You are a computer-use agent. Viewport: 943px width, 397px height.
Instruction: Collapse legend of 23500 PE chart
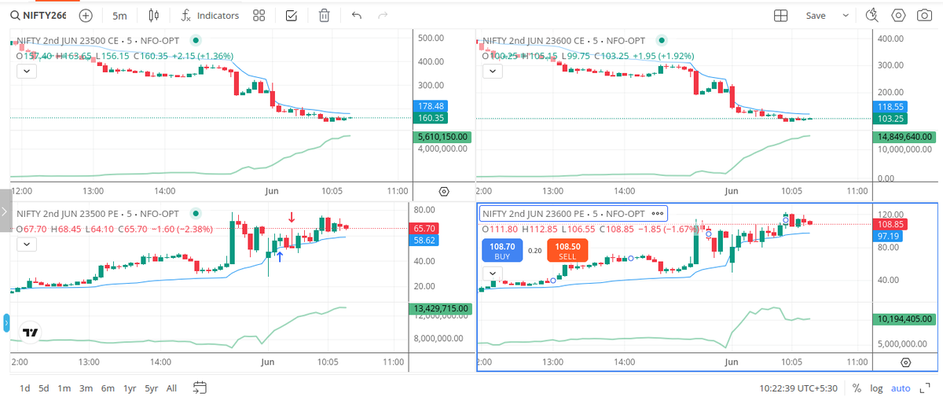(26, 244)
